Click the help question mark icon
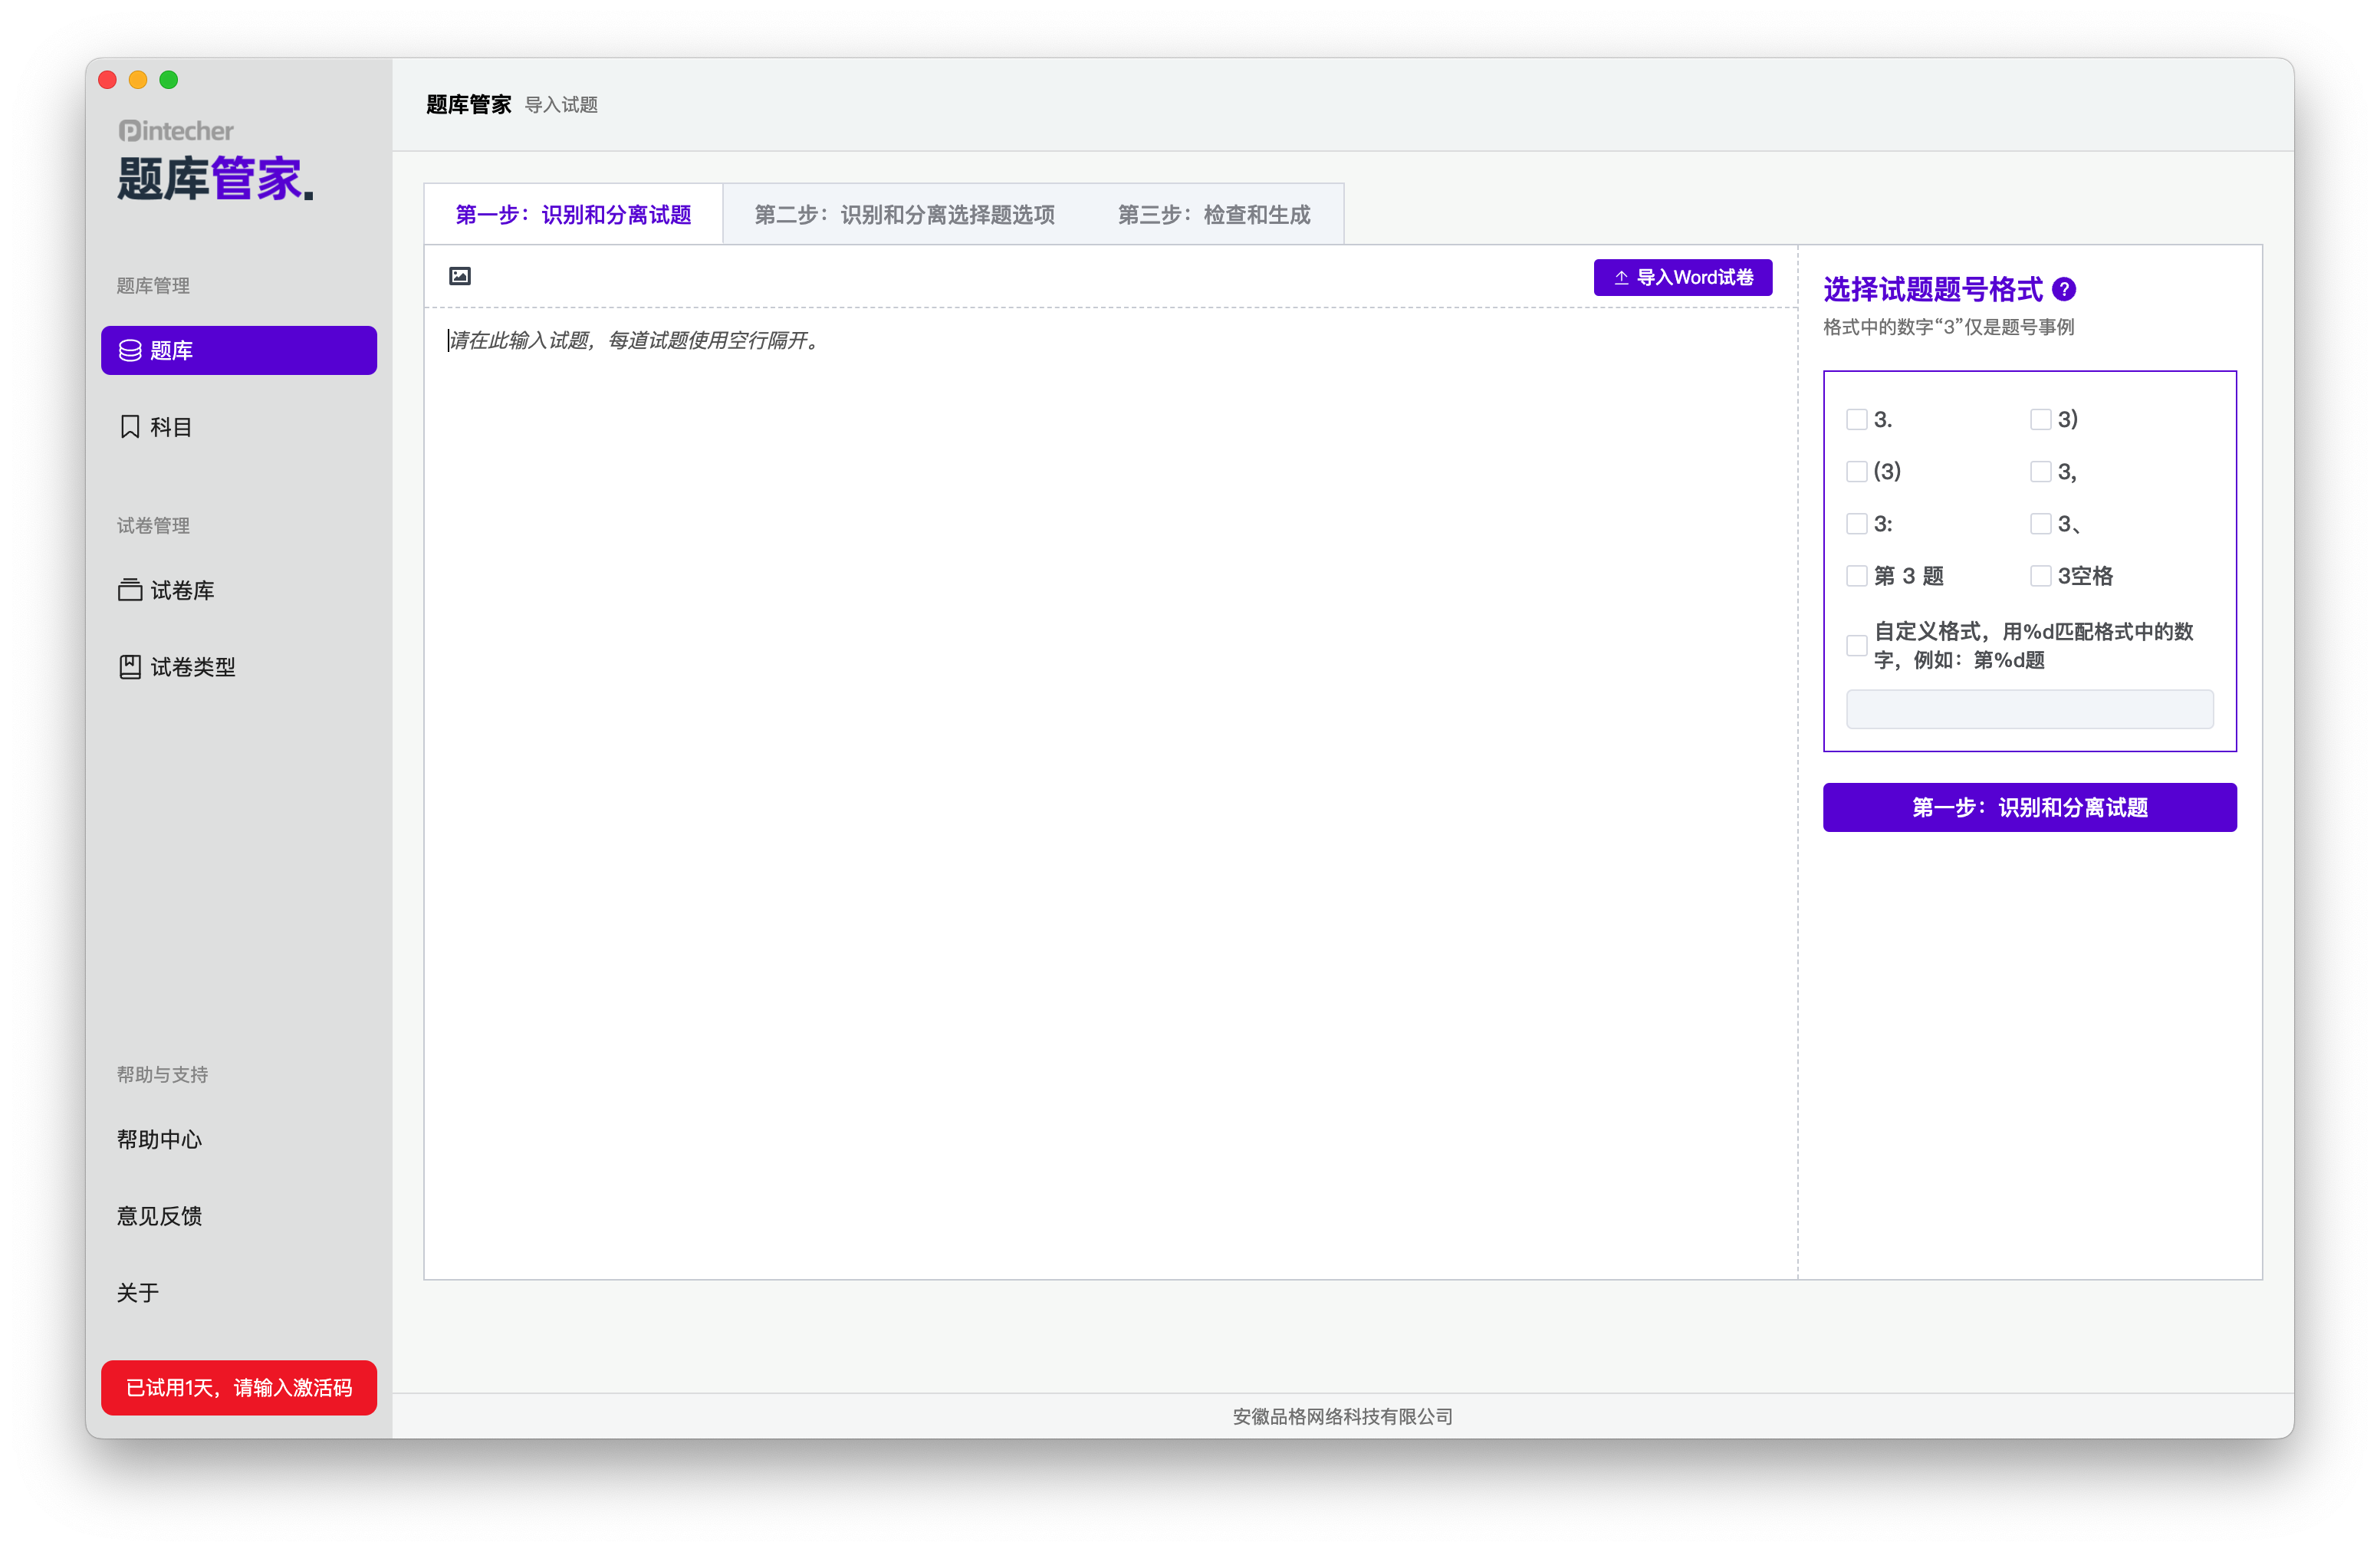 [x=2064, y=290]
